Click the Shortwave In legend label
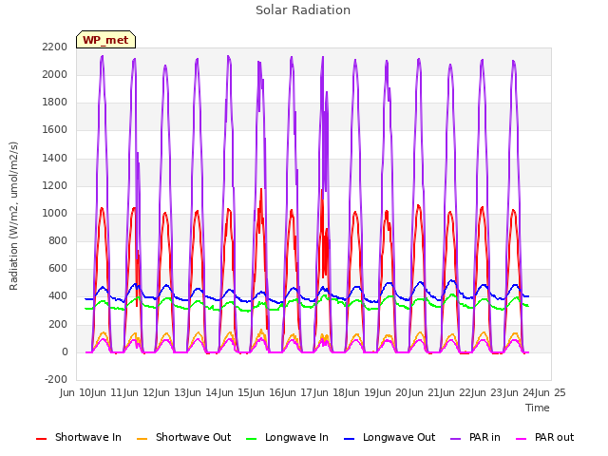 88,437
